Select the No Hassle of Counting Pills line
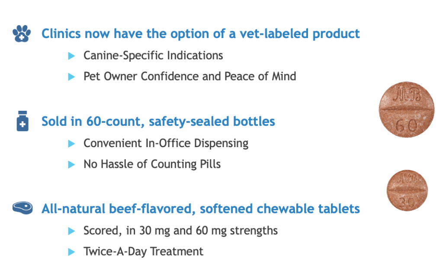Screen dimensions: 443x270 [152, 164]
